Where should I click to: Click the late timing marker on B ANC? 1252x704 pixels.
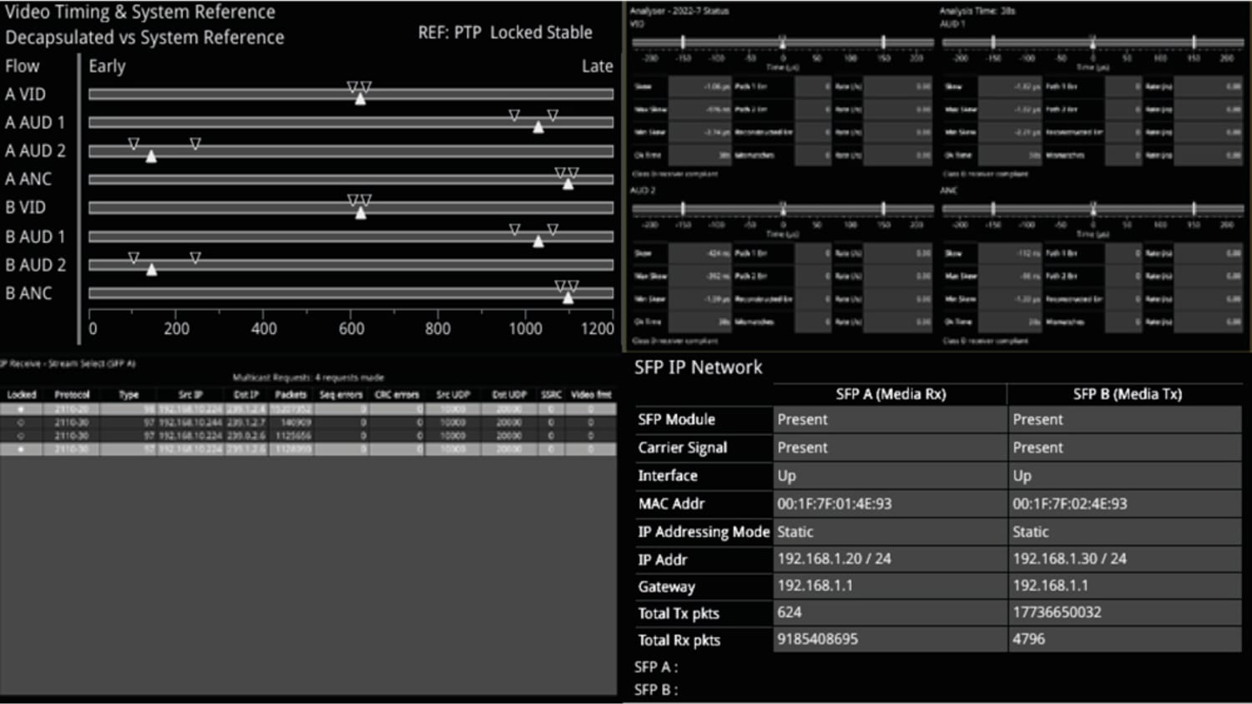point(568,297)
